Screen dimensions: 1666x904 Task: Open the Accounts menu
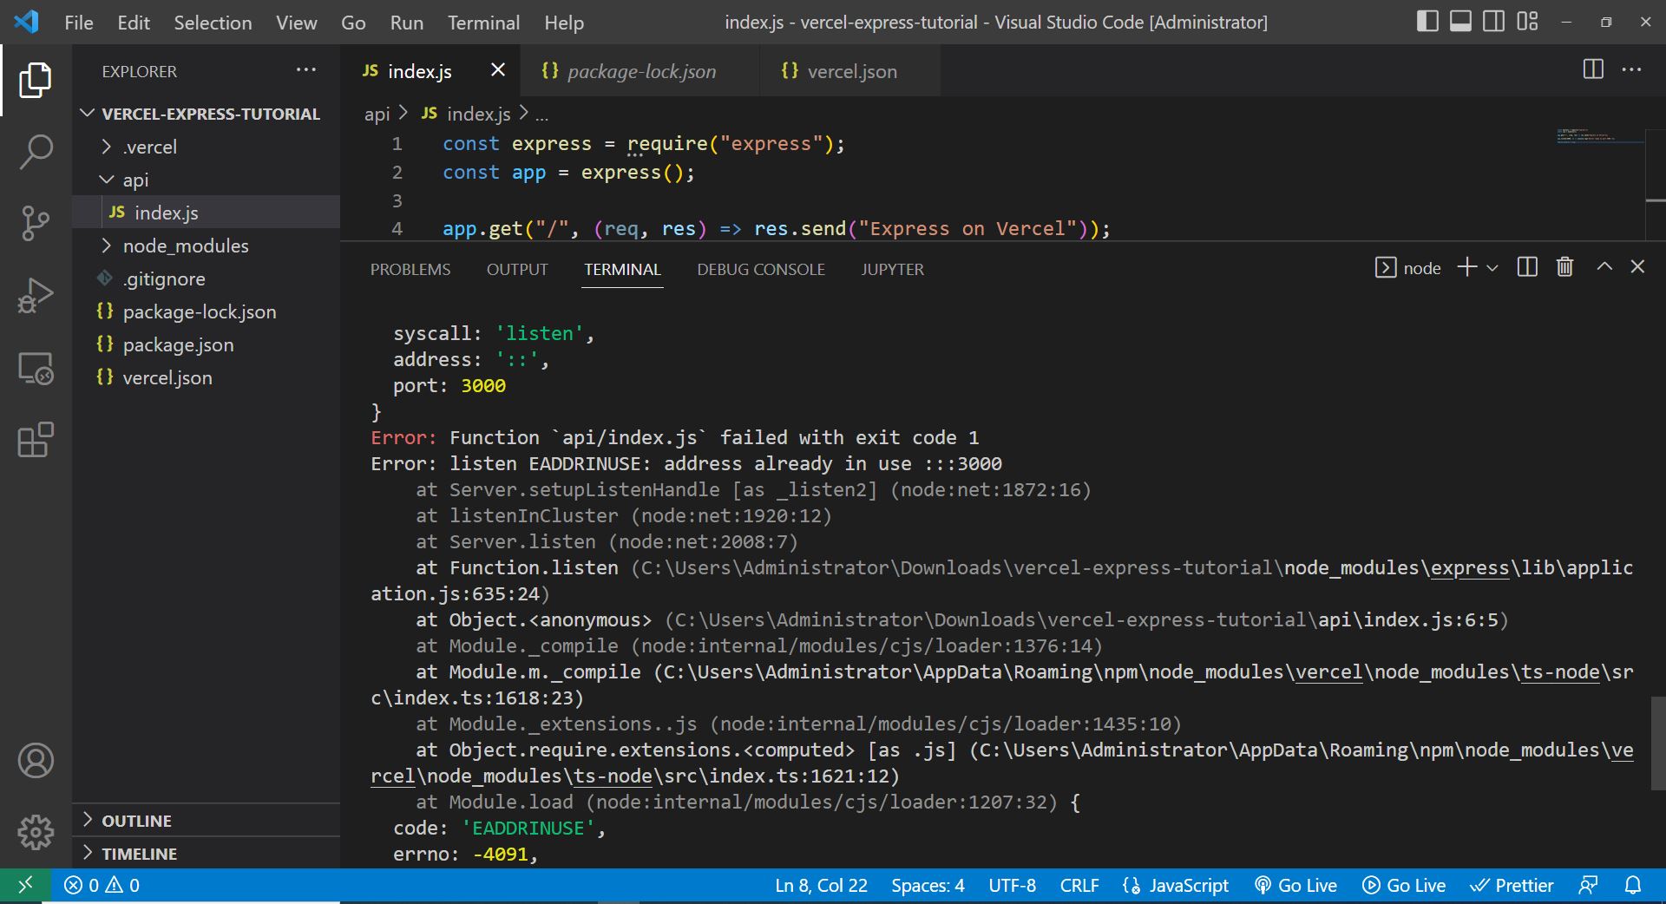[x=36, y=761]
